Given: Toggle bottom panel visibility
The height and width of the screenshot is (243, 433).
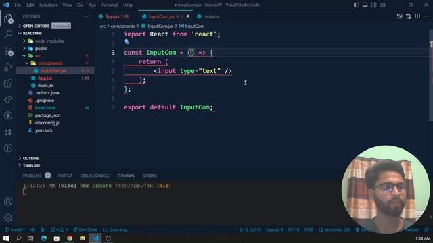Looking at the screenshot, I should point(365,5).
